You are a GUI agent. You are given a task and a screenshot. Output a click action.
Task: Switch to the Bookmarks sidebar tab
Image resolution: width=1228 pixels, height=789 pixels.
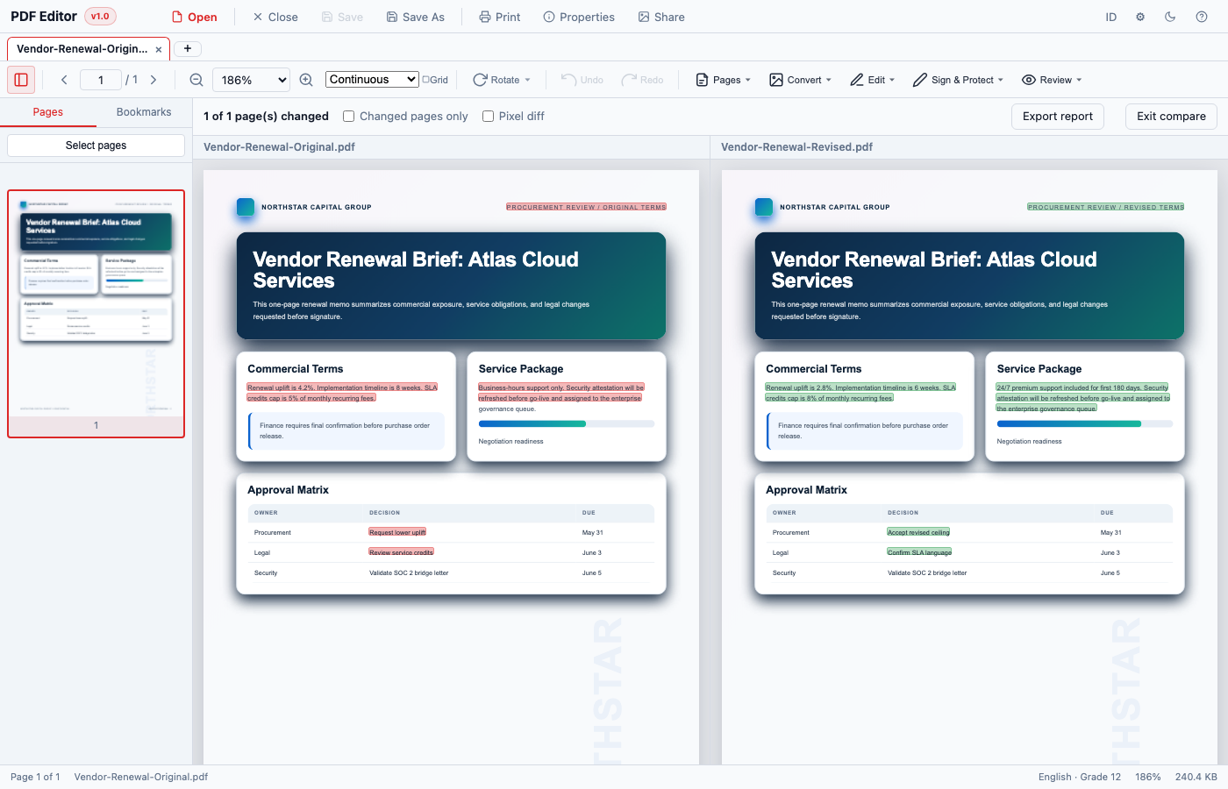point(144,112)
